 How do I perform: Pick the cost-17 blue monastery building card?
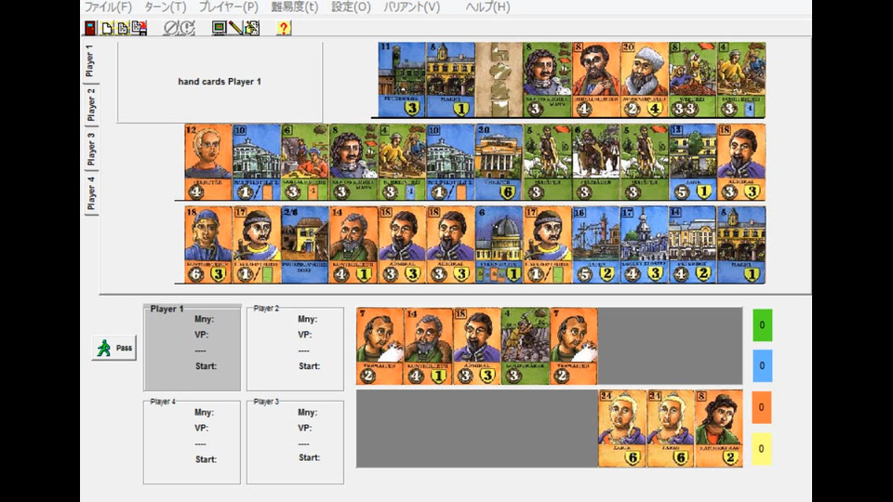pos(645,244)
